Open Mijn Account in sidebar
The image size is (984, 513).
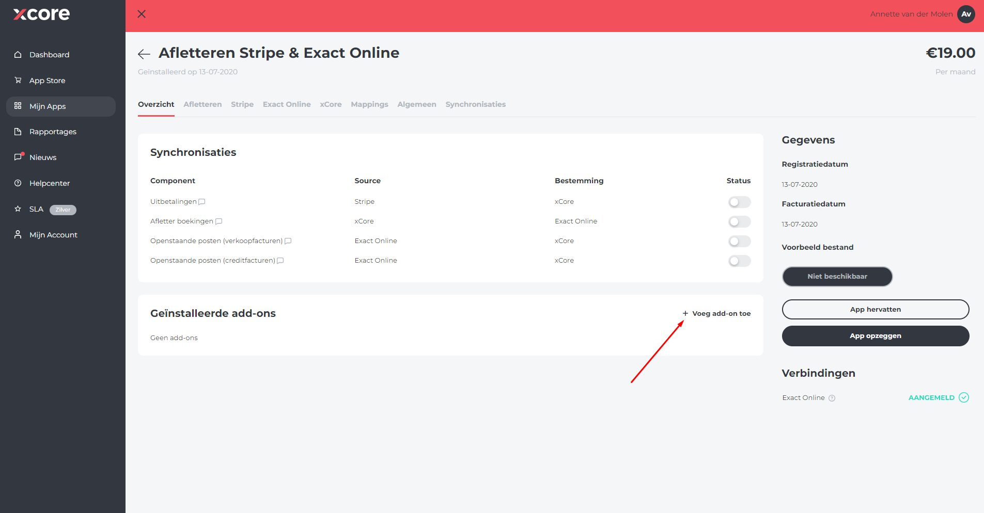[x=61, y=235]
